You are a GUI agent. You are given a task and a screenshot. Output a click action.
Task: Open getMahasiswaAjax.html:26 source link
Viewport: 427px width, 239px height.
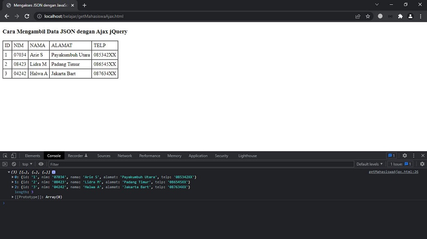tap(393, 172)
